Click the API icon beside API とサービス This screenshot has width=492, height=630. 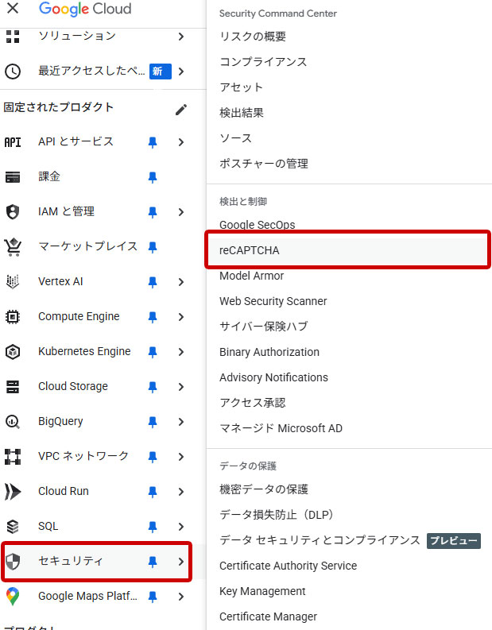[13, 142]
